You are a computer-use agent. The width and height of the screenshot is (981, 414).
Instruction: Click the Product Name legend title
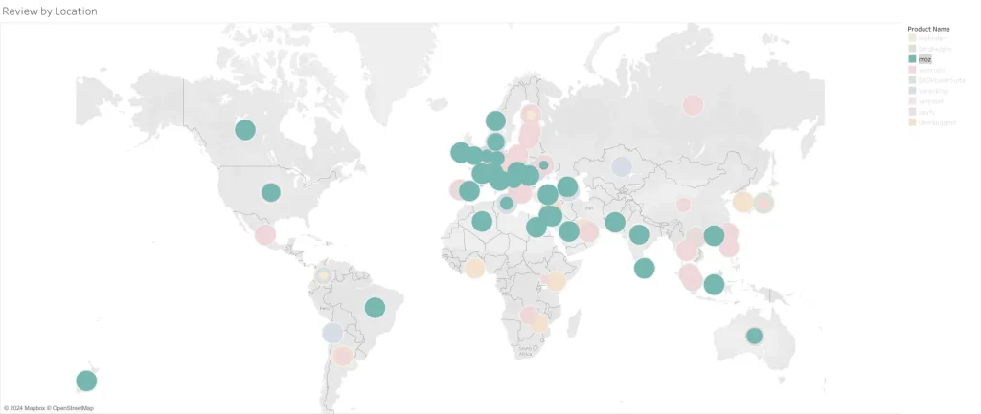tap(928, 29)
